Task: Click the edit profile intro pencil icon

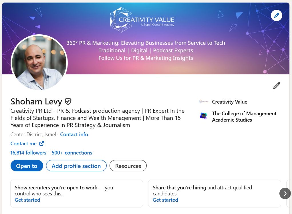Action: [276, 86]
